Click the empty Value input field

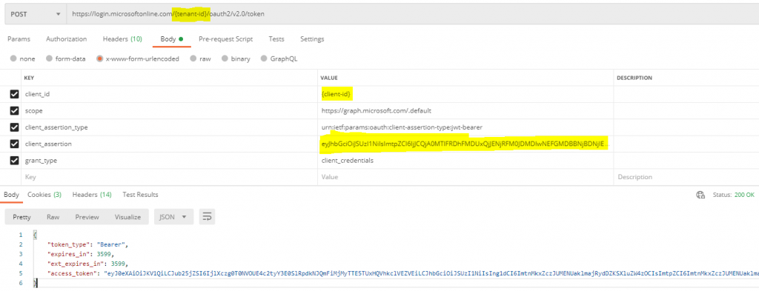pos(465,177)
